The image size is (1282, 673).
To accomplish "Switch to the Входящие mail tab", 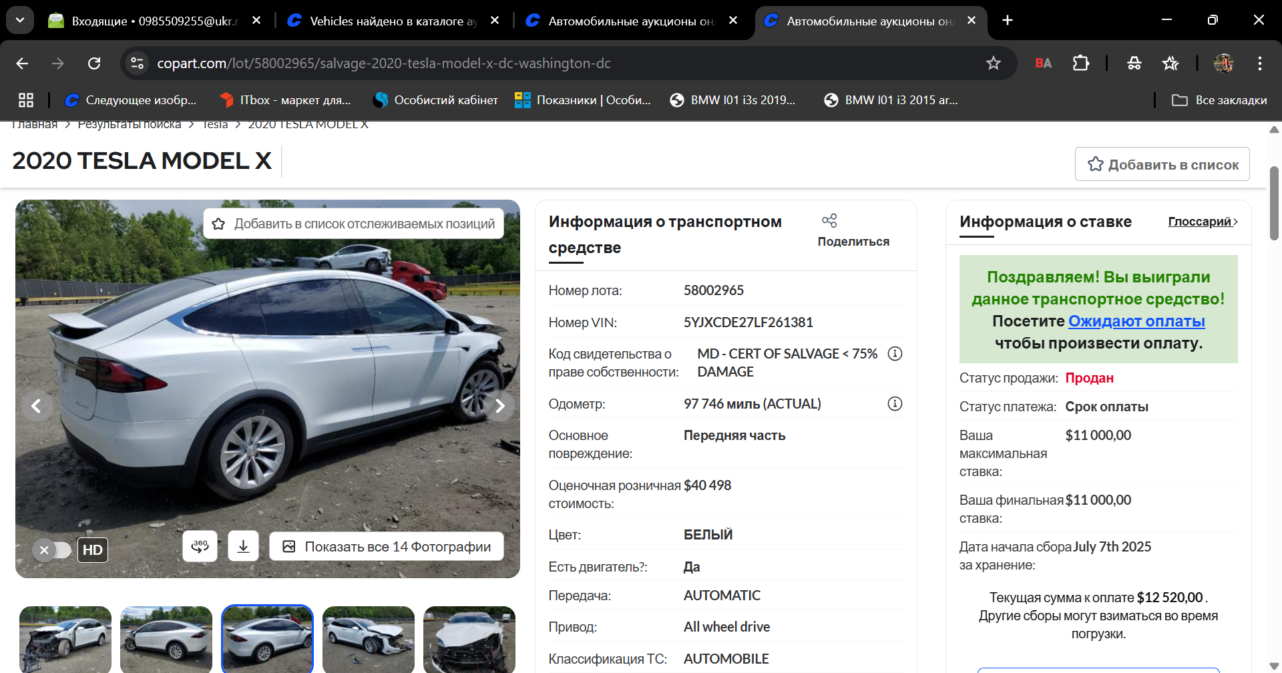I will (155, 21).
